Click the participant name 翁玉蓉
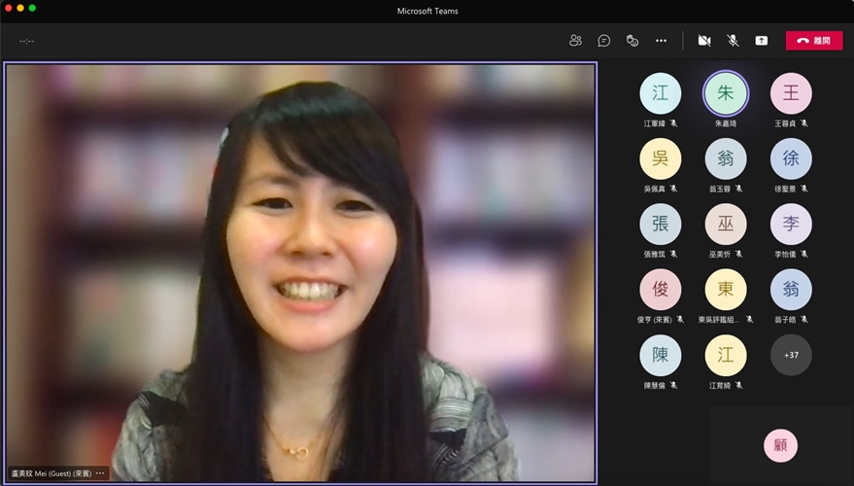The image size is (854, 486). click(x=720, y=189)
